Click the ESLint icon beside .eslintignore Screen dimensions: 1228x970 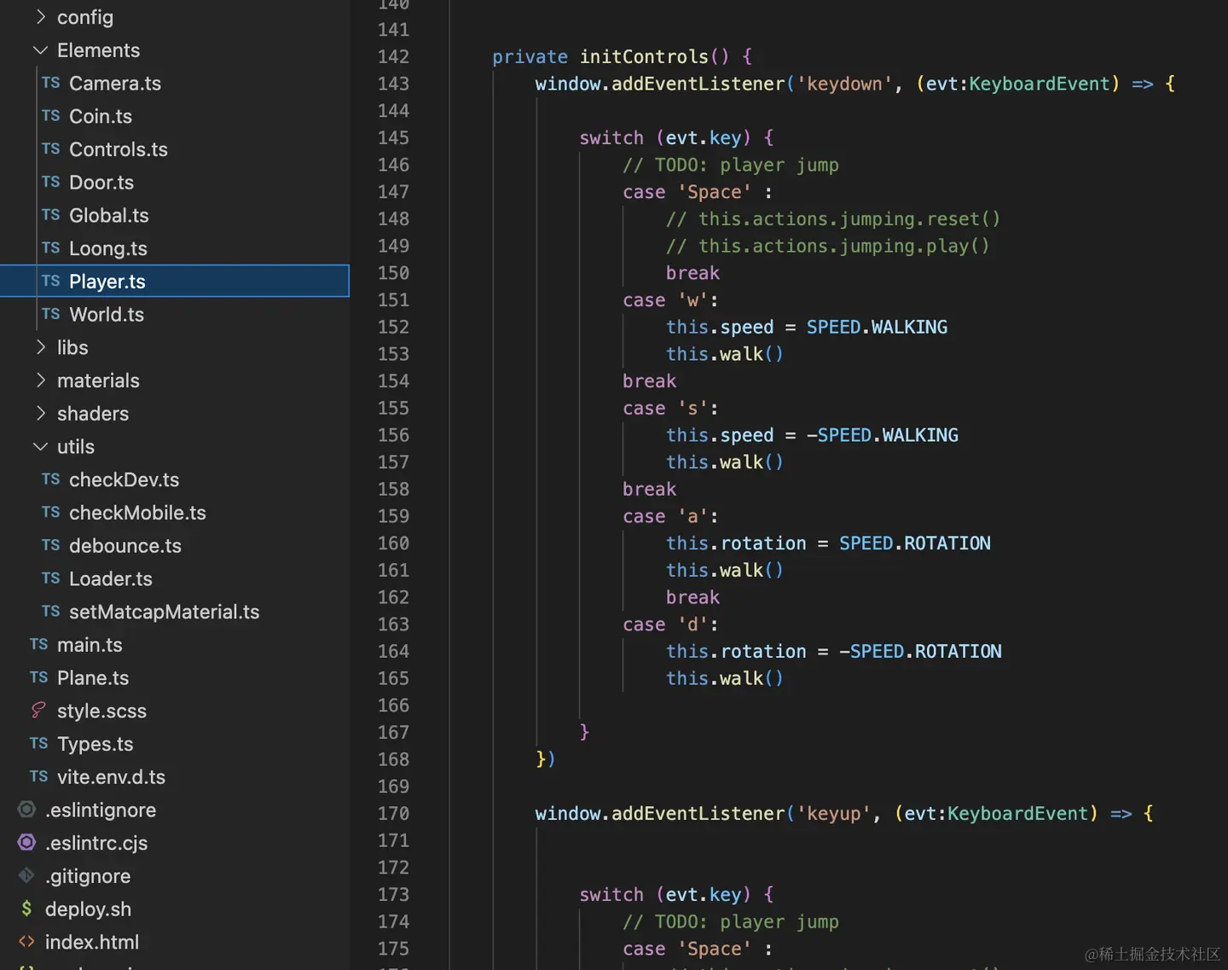tap(27, 810)
